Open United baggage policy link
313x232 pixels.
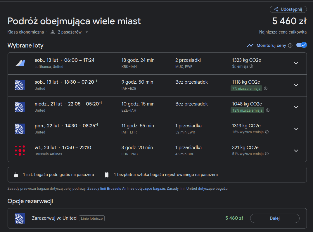pos(197,188)
